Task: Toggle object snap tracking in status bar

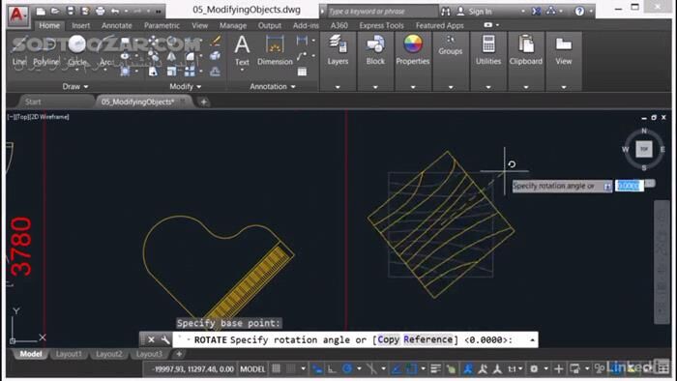Action: (x=396, y=369)
